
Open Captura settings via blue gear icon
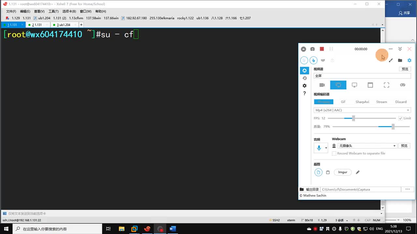410,60
